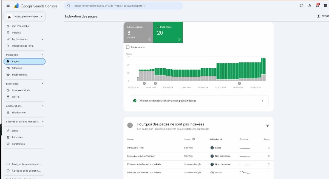
Task: Go to Vue d'ensemble
Action: (25, 26)
